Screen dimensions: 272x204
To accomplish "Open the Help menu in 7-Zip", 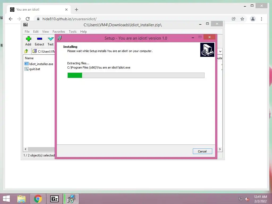I will click(83, 32).
